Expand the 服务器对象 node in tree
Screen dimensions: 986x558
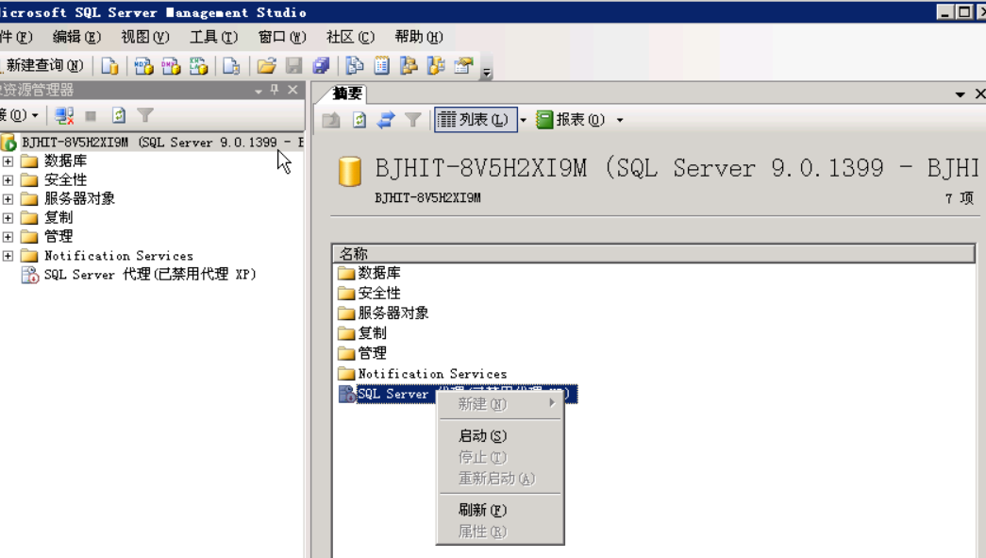point(8,199)
